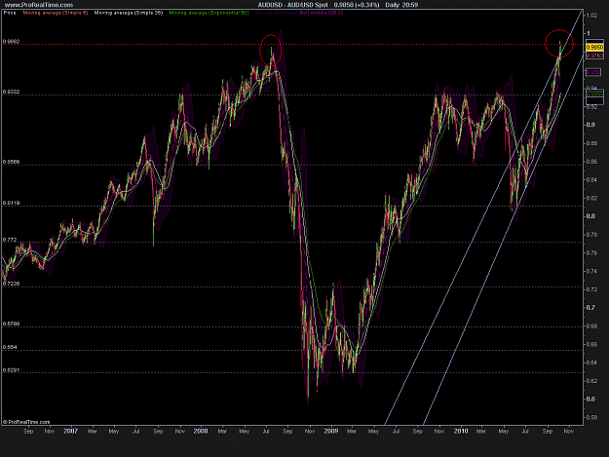
Task: Click the 0.9850 (+0.34%) quote in title
Action: coord(357,5)
